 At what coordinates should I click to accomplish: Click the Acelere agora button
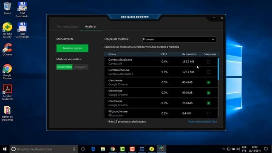tap(72, 48)
